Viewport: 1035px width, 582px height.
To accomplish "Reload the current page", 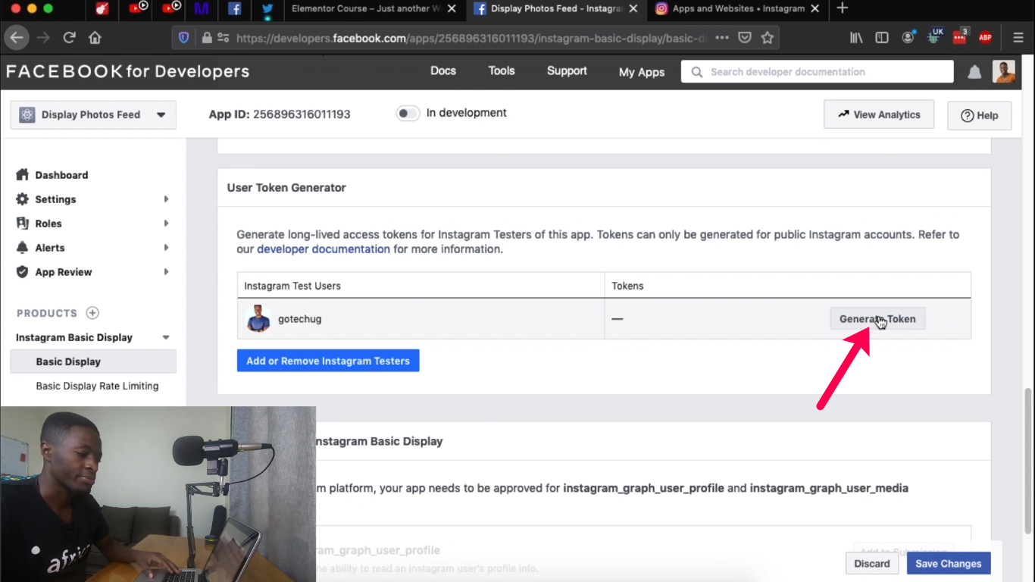I will [x=69, y=37].
